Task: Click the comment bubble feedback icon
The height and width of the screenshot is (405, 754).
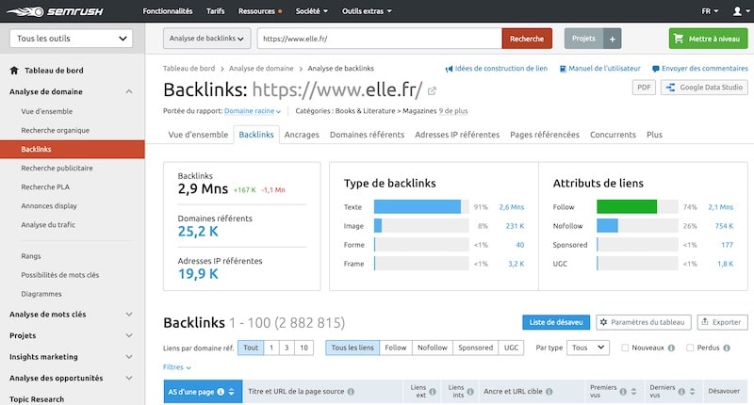Action: (x=655, y=69)
